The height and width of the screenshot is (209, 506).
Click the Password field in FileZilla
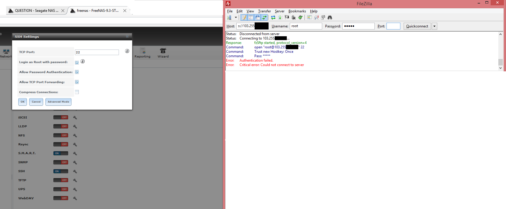[x=358, y=26]
